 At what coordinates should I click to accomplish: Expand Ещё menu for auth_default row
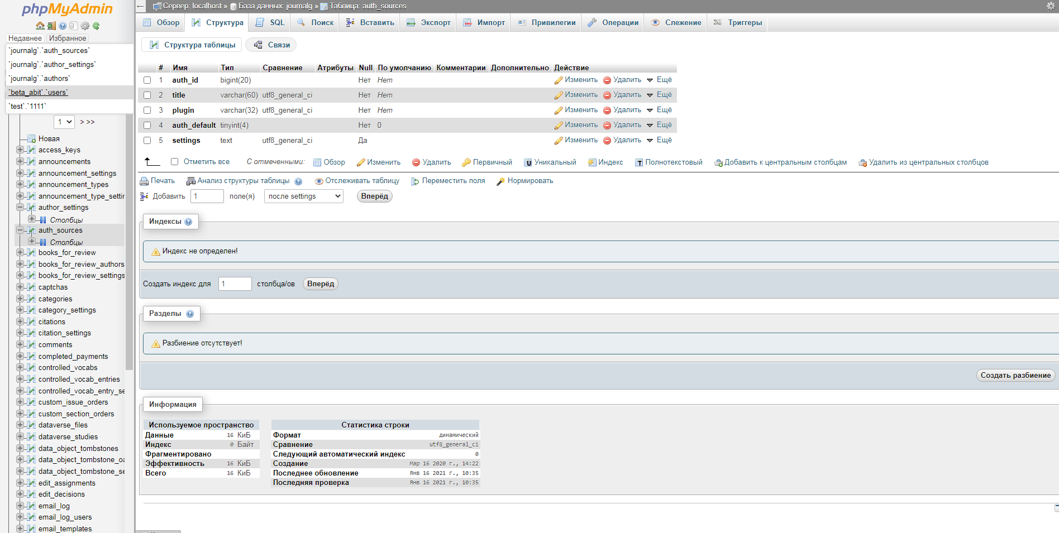tap(660, 125)
